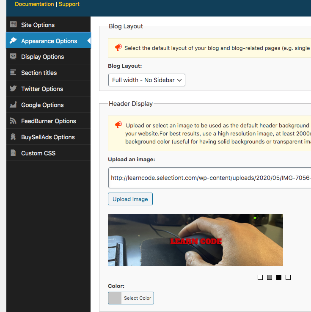Select the last white preview background swatch
Viewport: 311px width, 312px height.
(x=288, y=277)
